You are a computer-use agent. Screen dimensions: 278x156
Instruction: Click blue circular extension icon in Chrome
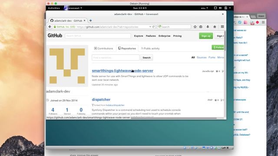240,22
